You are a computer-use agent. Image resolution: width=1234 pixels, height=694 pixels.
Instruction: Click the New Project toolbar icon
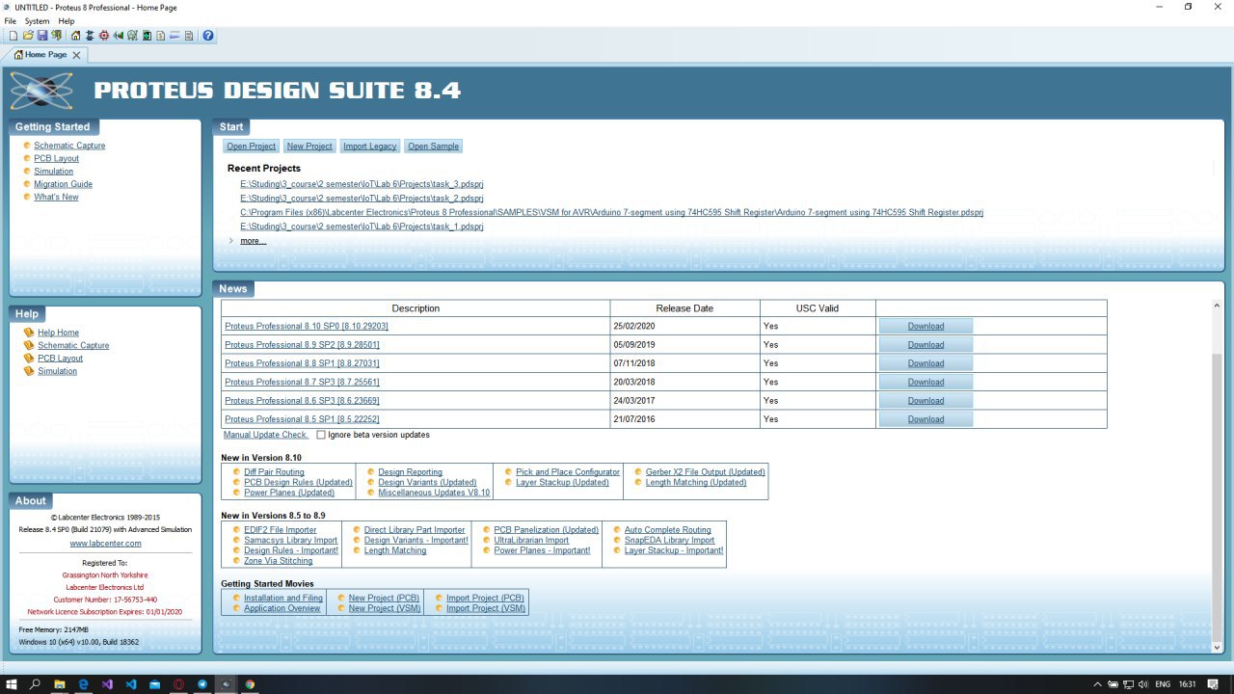point(13,36)
